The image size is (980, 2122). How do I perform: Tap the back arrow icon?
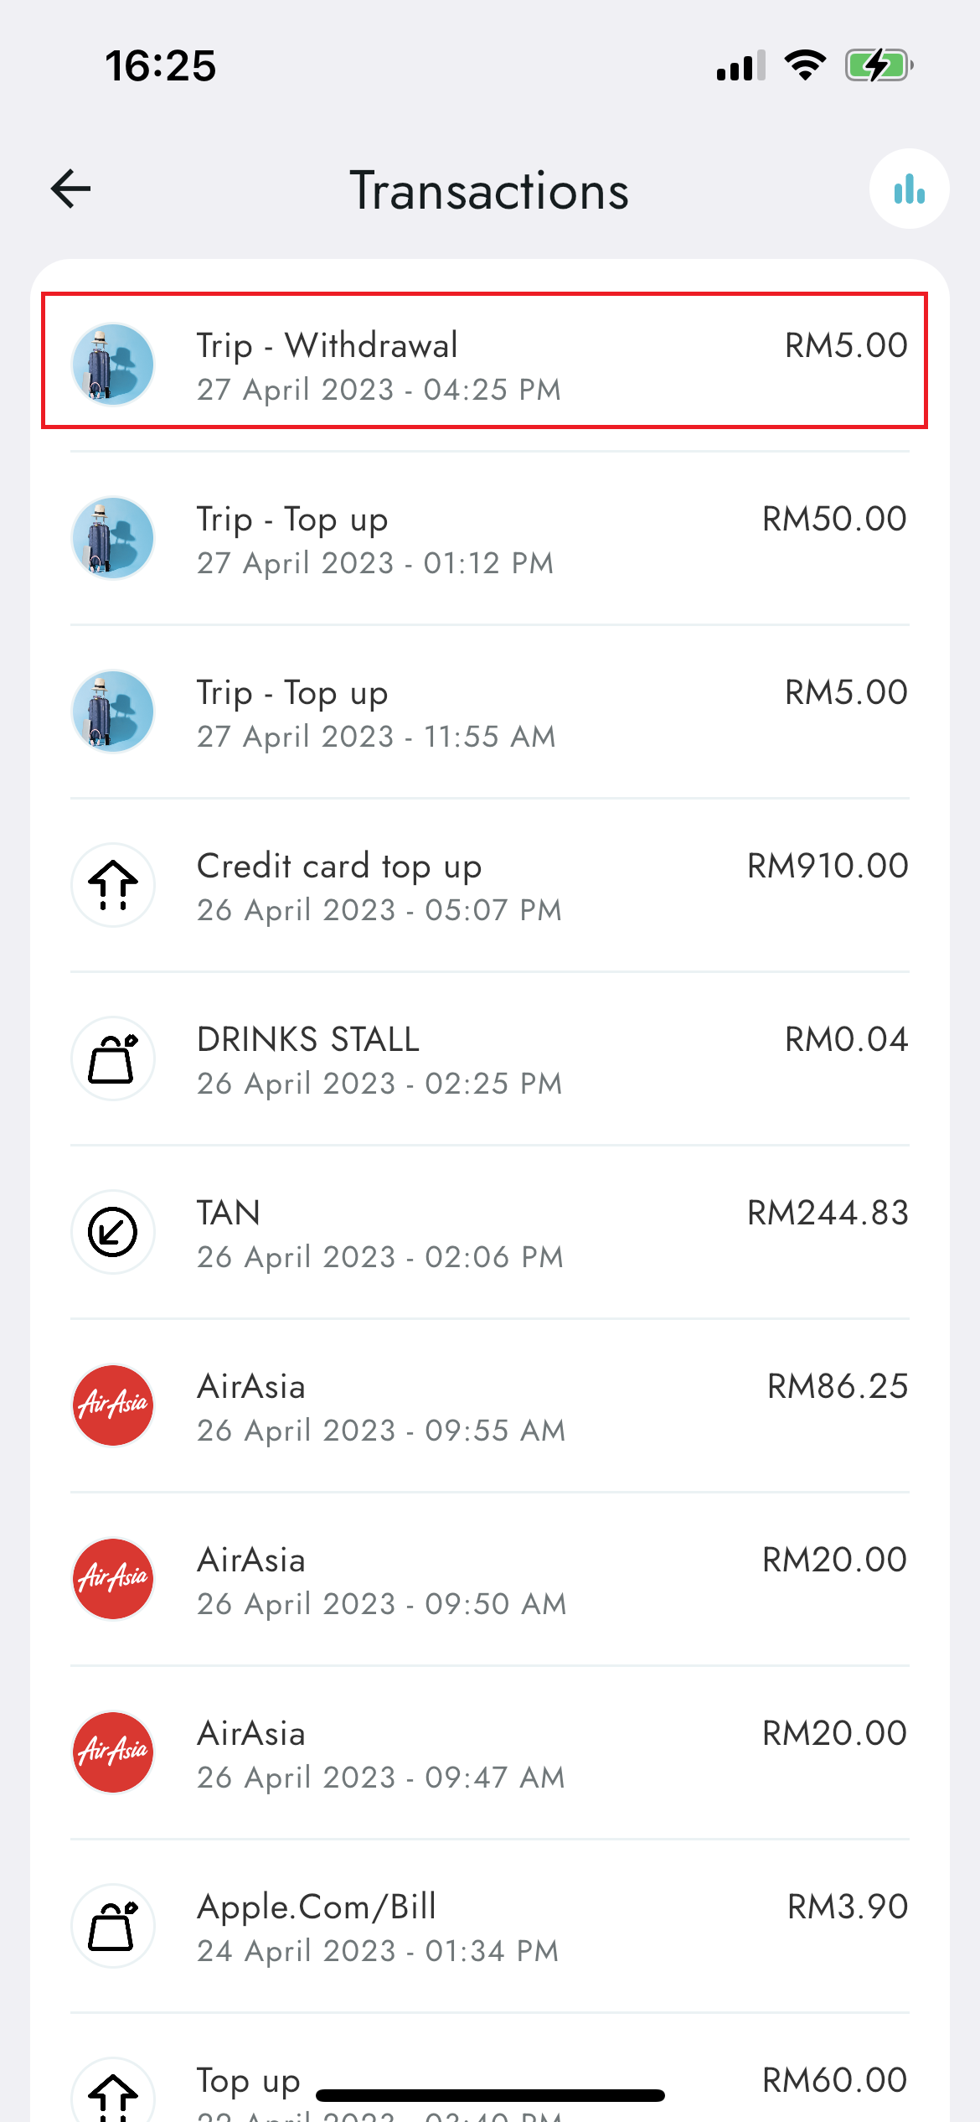[70, 189]
